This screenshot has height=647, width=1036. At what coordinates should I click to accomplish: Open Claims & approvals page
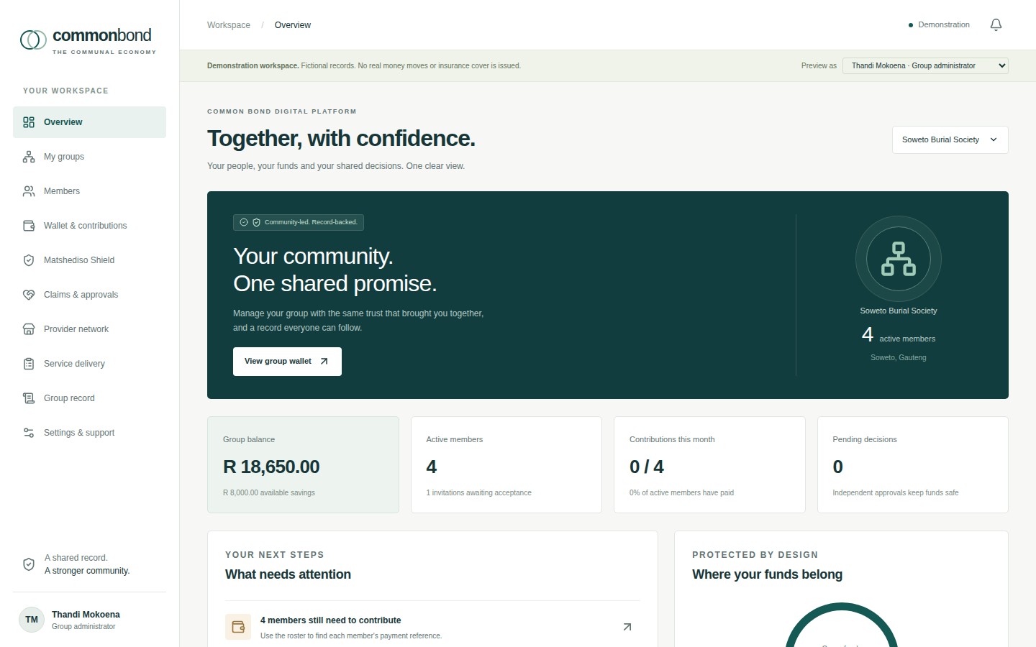click(89, 295)
